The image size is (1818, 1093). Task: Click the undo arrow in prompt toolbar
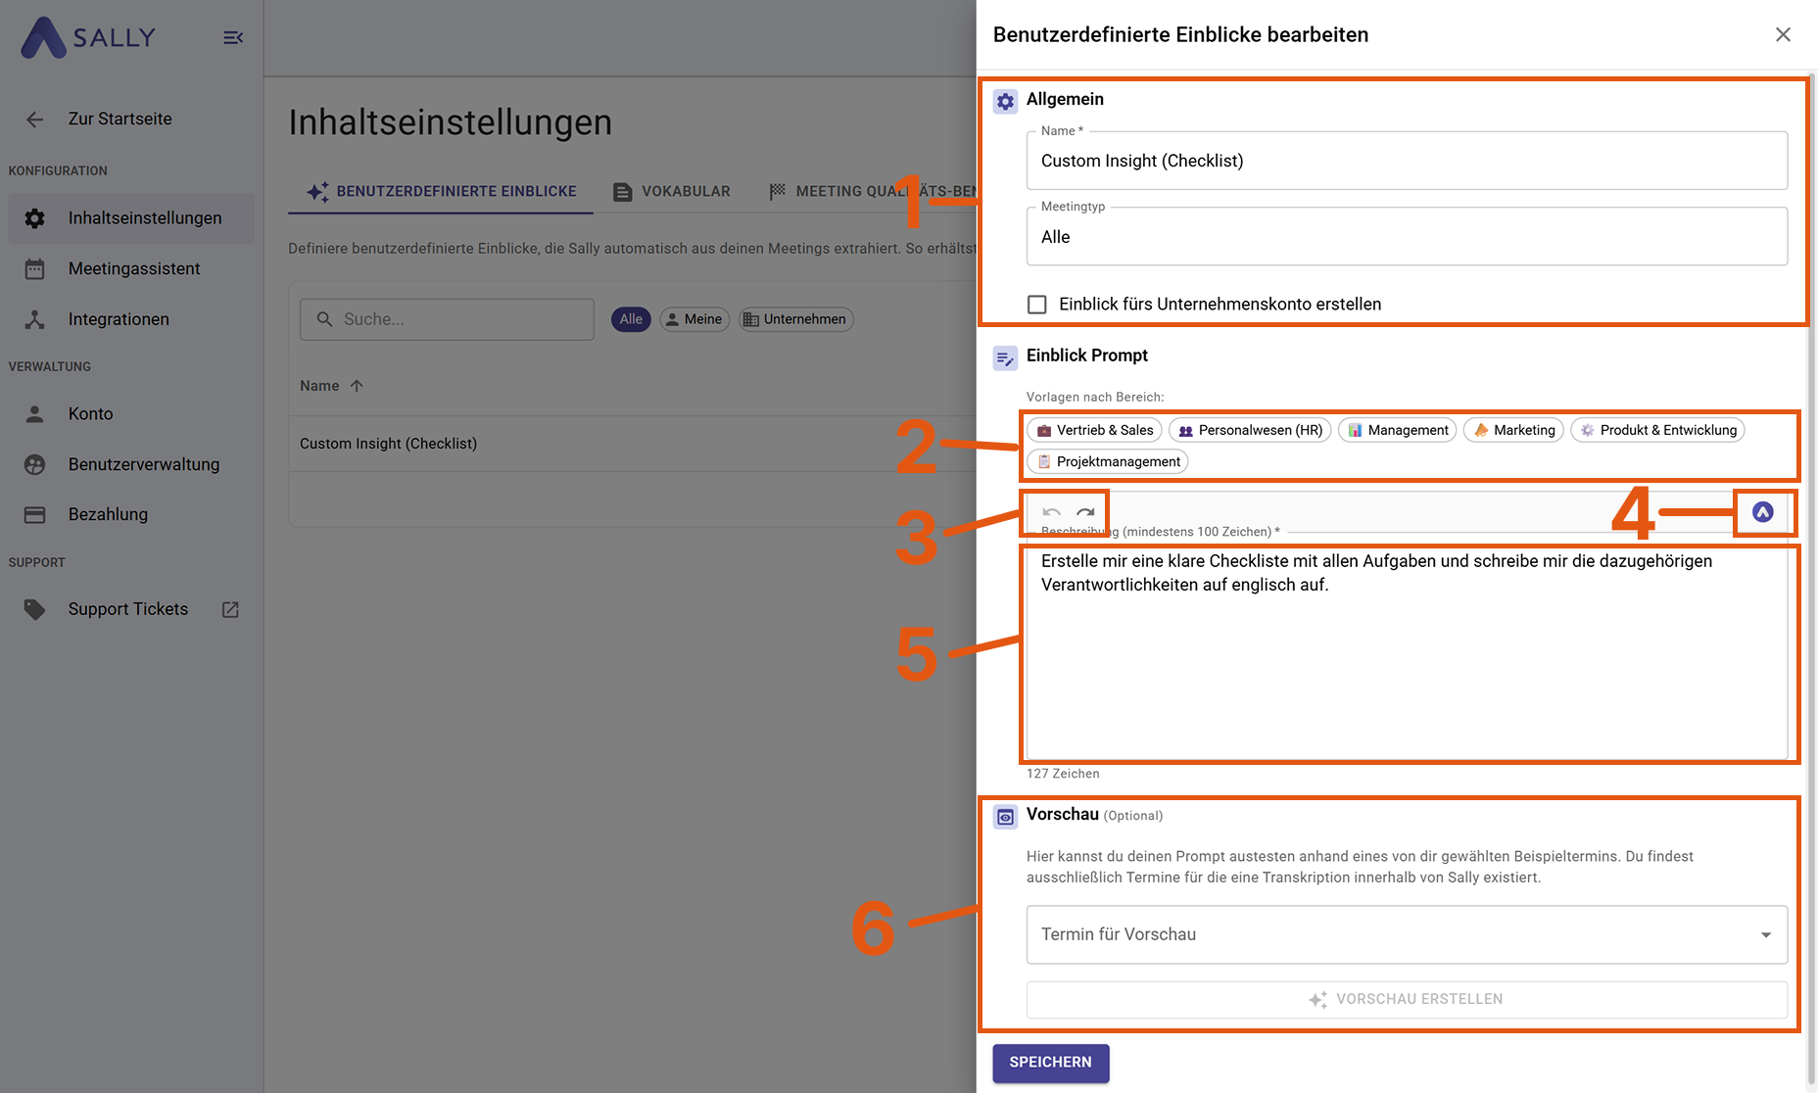pos(1051,512)
